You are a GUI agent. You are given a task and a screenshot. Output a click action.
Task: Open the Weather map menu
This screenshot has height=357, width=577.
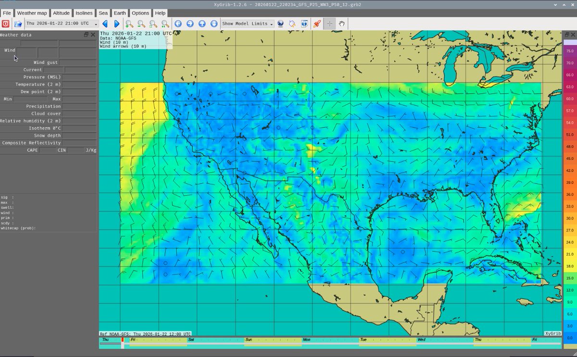coord(32,13)
